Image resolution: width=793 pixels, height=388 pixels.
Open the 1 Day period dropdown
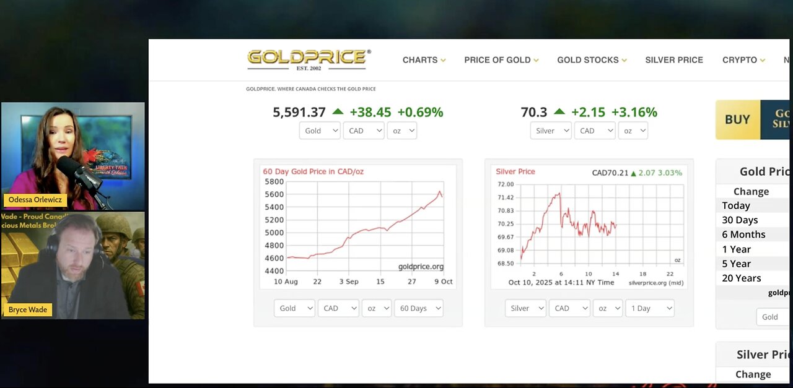click(650, 308)
